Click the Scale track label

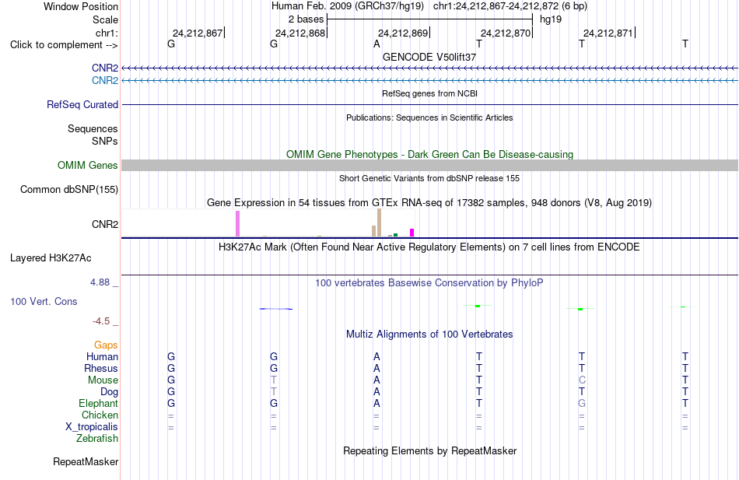(105, 19)
